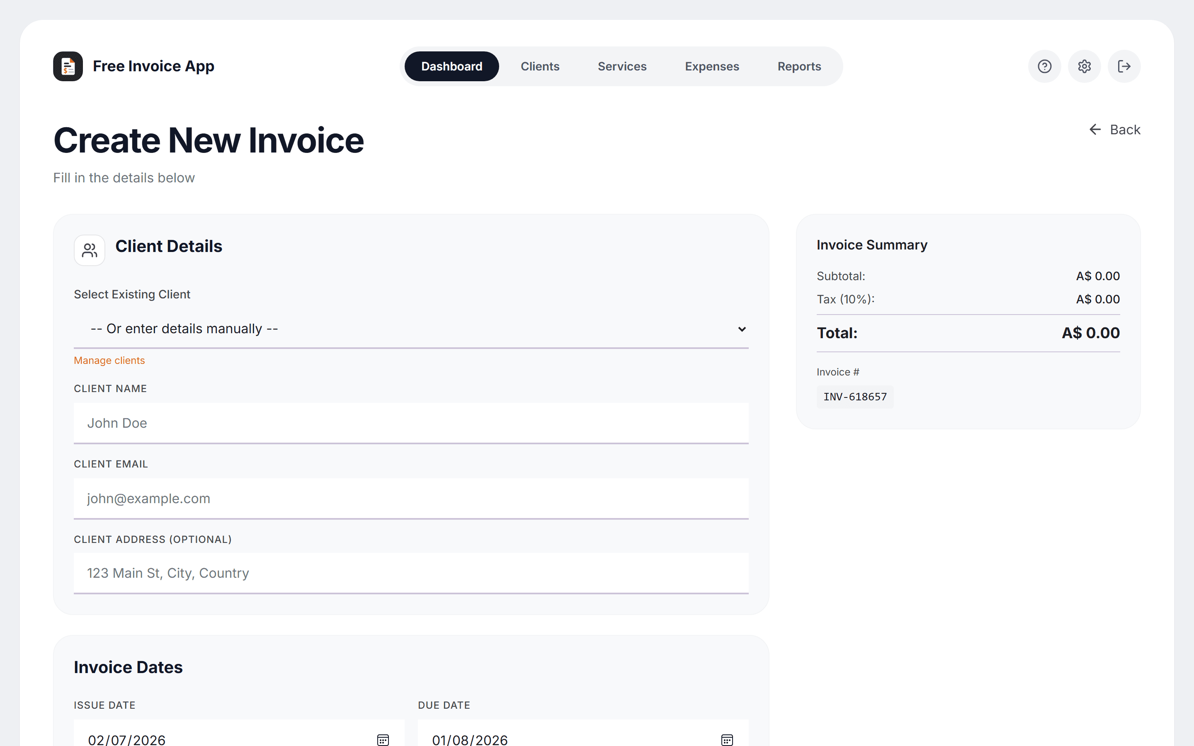Expand the Select Existing Client dropdown
This screenshot has width=1194, height=746.
pos(411,329)
